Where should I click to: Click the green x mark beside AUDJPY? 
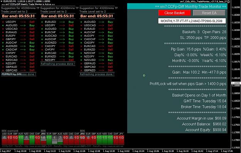click(81, 36)
